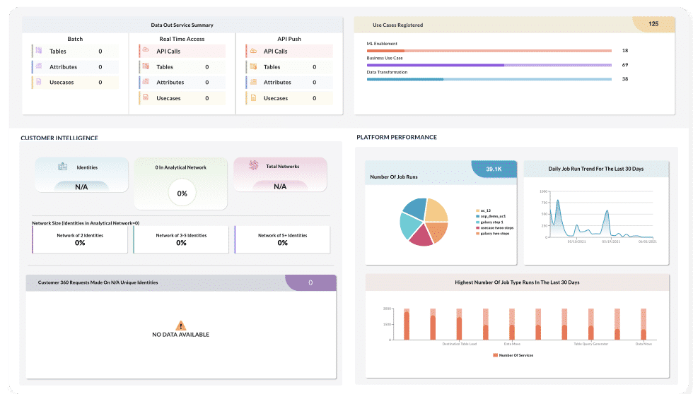The width and height of the screenshot is (693, 394).
Task: Click the ML Enablement progress bar
Action: (x=489, y=51)
